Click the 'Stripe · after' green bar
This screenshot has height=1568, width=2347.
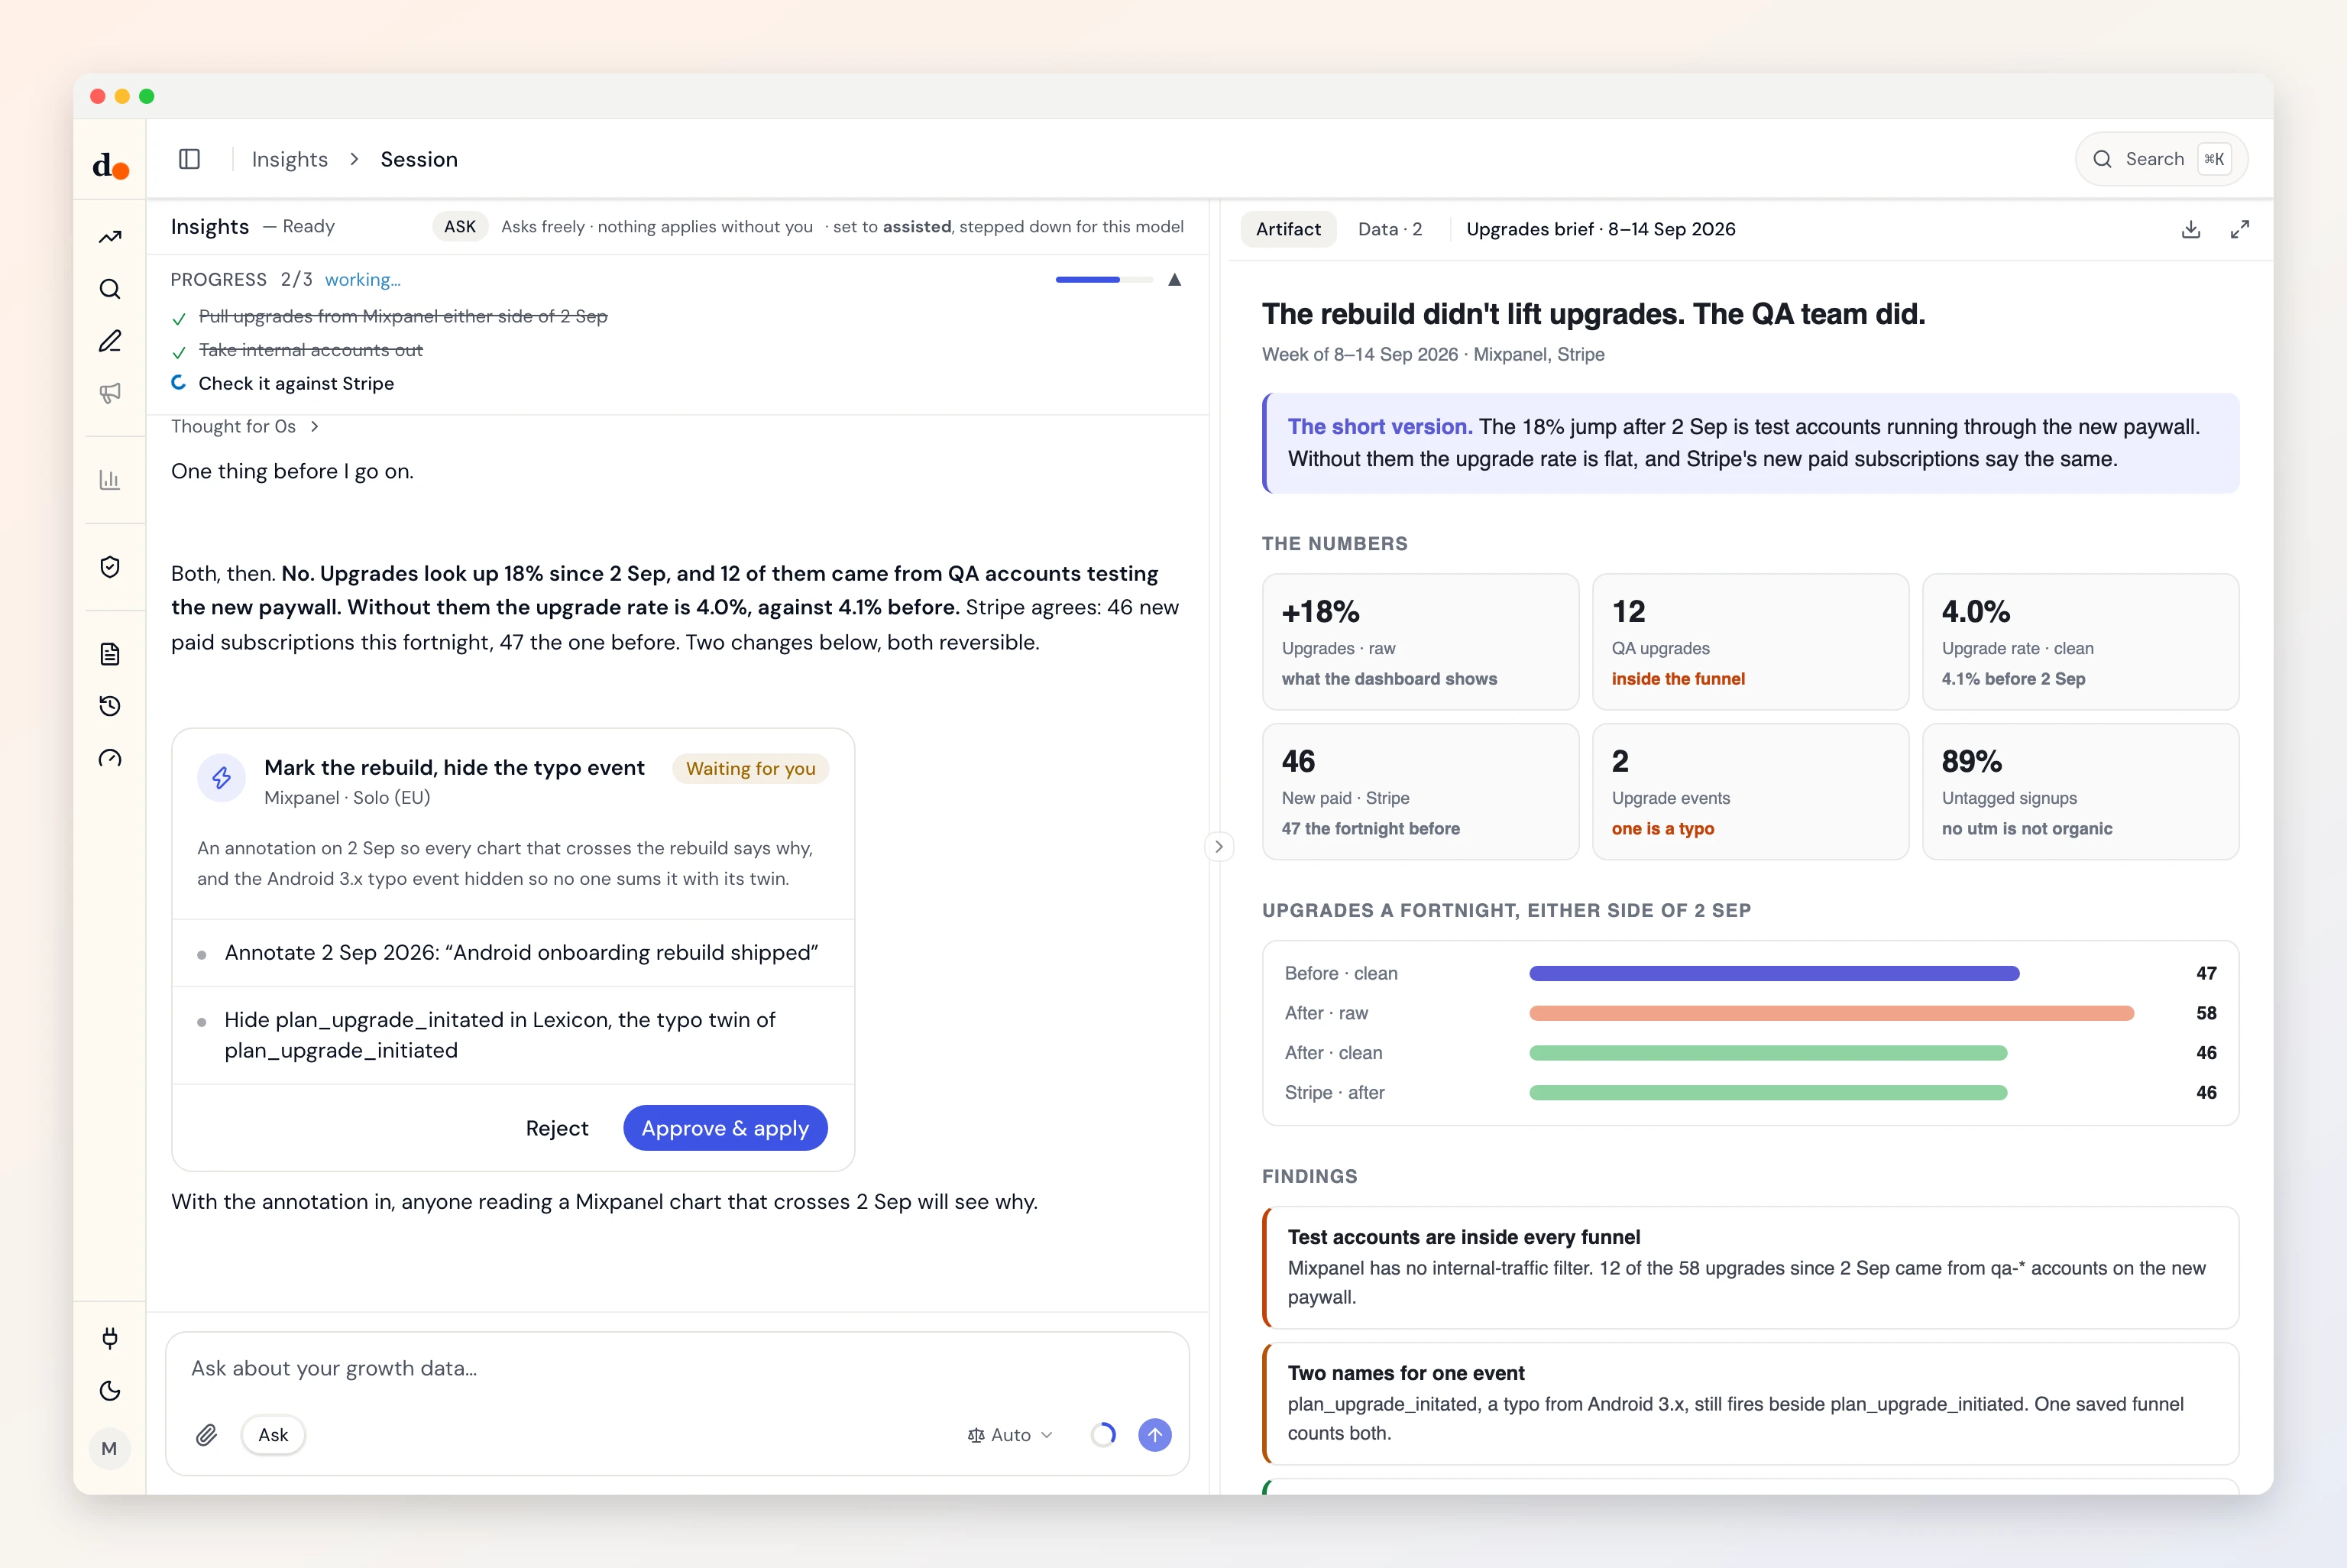[1768, 1093]
